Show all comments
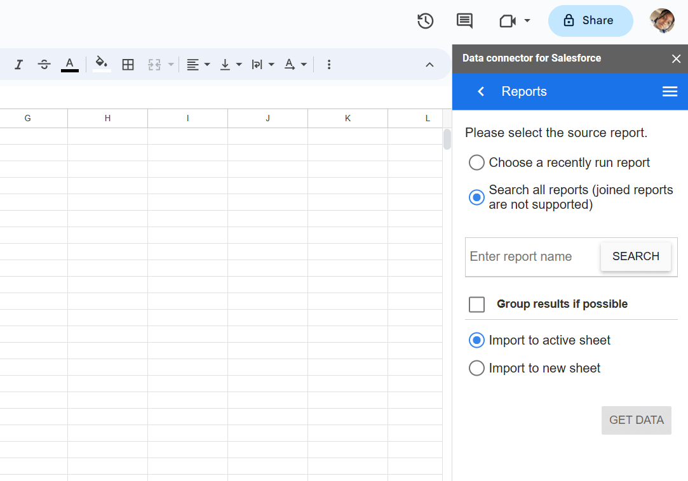This screenshot has width=688, height=481. point(464,20)
